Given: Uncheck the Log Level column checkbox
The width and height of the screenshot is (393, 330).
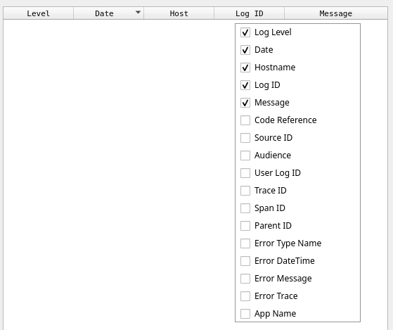Looking at the screenshot, I should pos(245,32).
